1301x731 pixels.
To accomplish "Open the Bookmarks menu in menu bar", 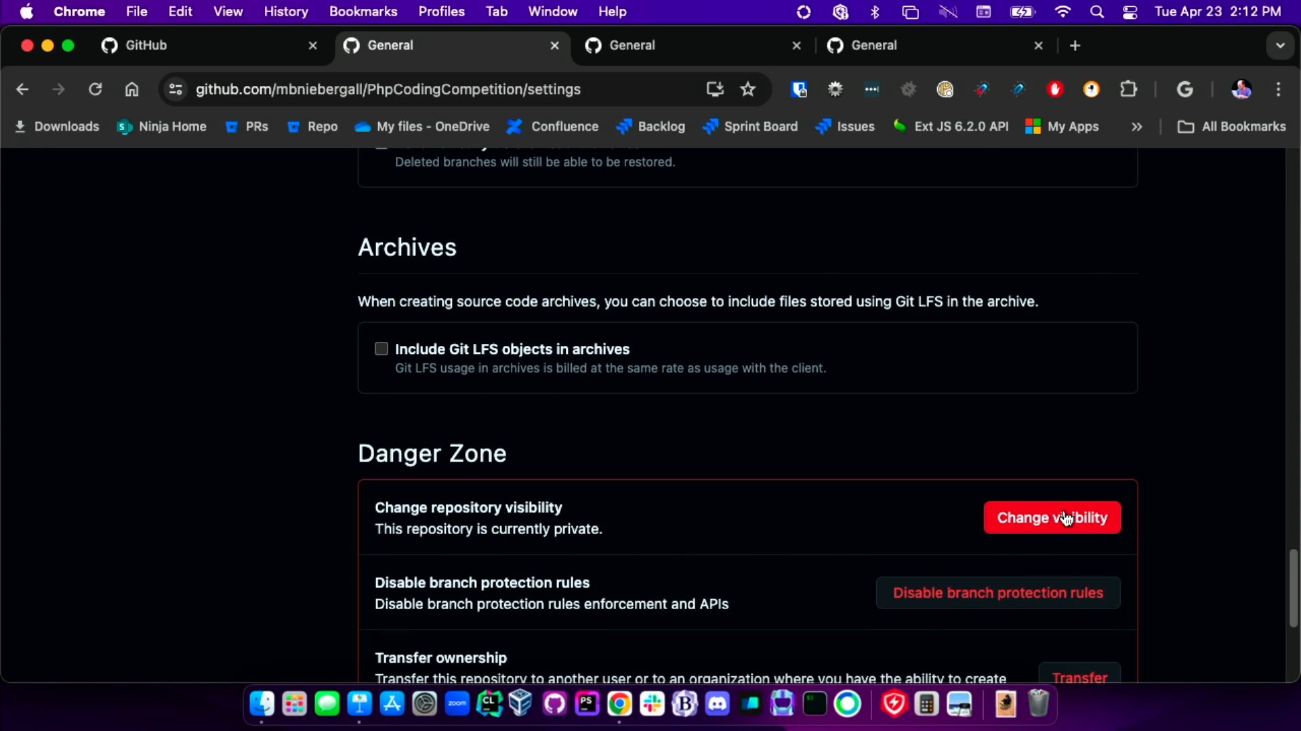I will pyautogui.click(x=363, y=12).
